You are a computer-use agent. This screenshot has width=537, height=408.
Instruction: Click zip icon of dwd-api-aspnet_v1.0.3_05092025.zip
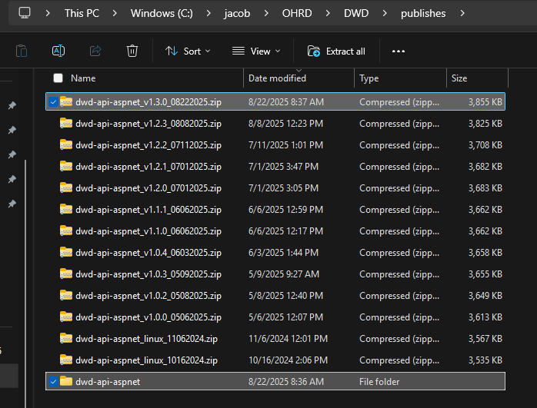66,274
